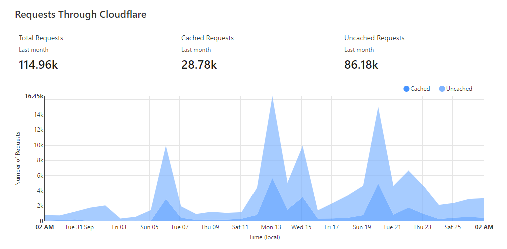Click the Uncached legend color dot
The image size is (507, 249).
click(442, 89)
